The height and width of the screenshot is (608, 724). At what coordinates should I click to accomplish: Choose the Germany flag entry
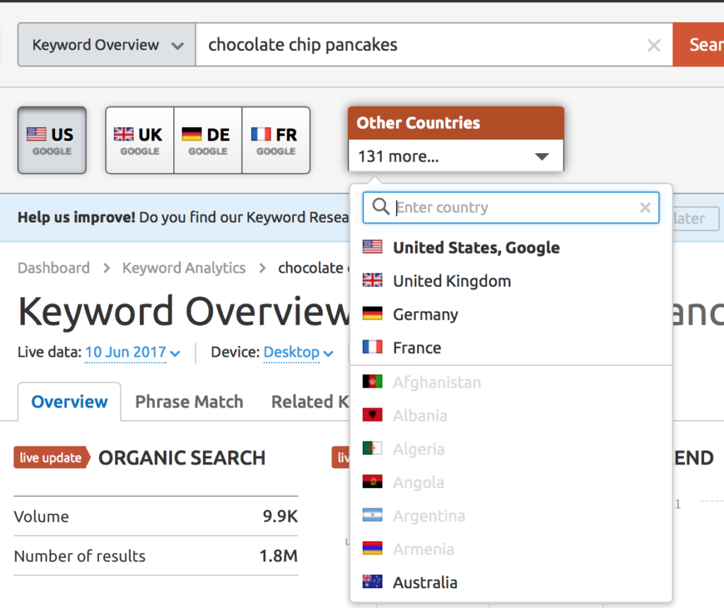[x=373, y=314]
